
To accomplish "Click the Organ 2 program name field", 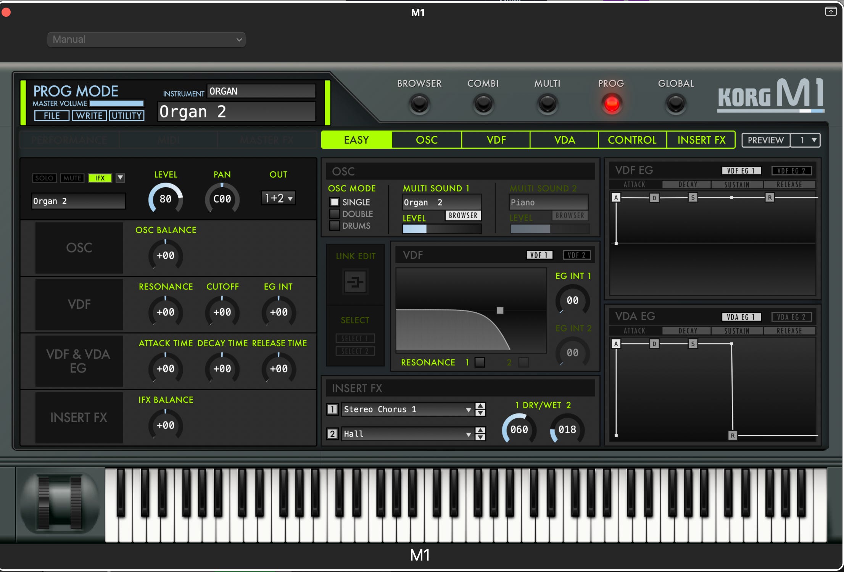I will 237,112.
